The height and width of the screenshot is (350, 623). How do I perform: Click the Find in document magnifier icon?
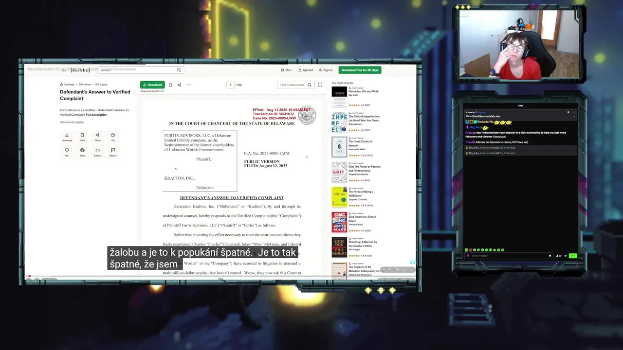pos(309,85)
